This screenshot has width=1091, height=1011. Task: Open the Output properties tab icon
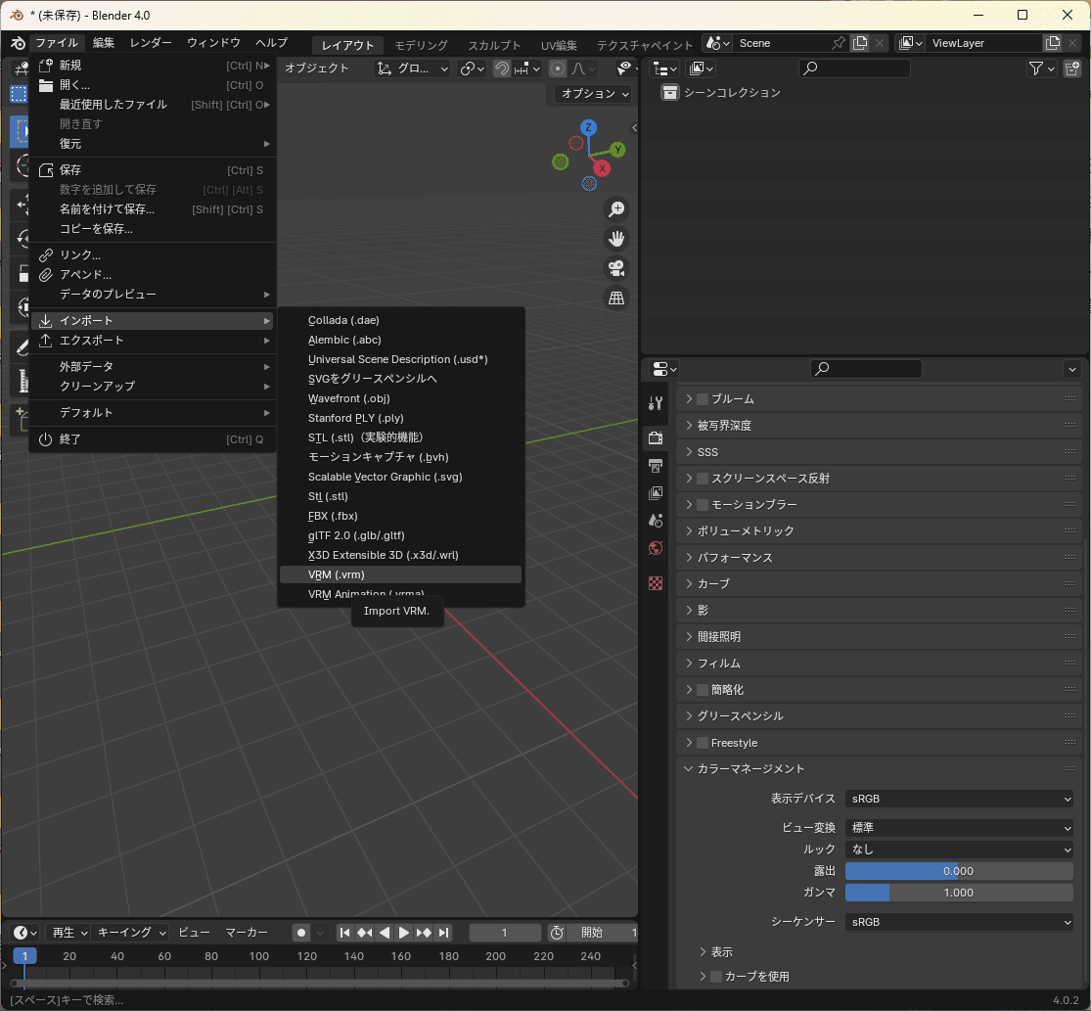656,466
